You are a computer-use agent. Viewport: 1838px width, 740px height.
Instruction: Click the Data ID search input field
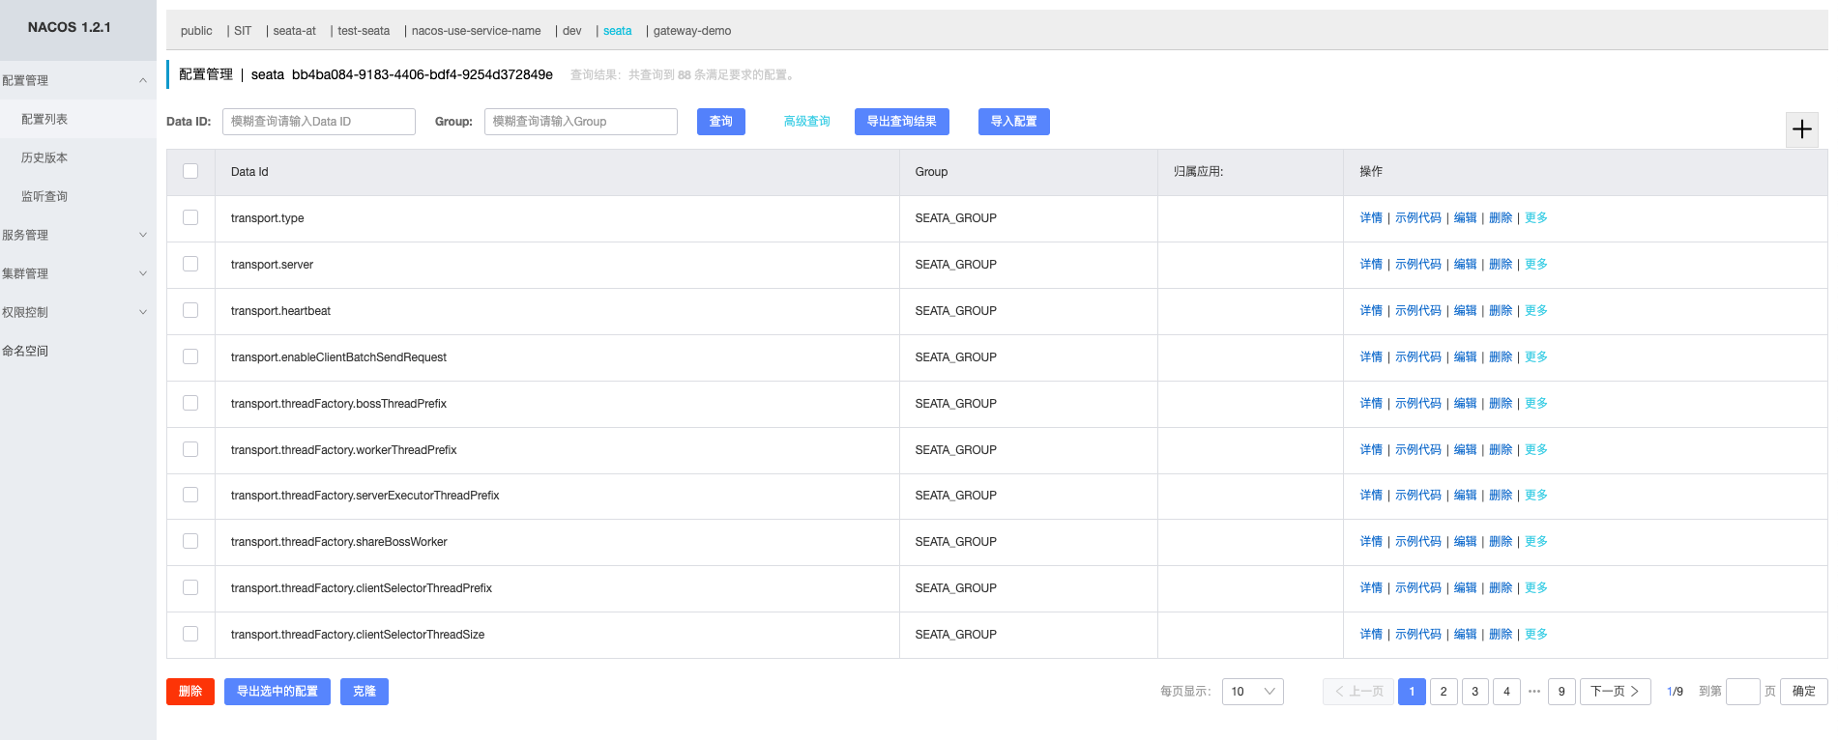318,122
